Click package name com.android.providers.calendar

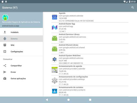pos(72,69)
